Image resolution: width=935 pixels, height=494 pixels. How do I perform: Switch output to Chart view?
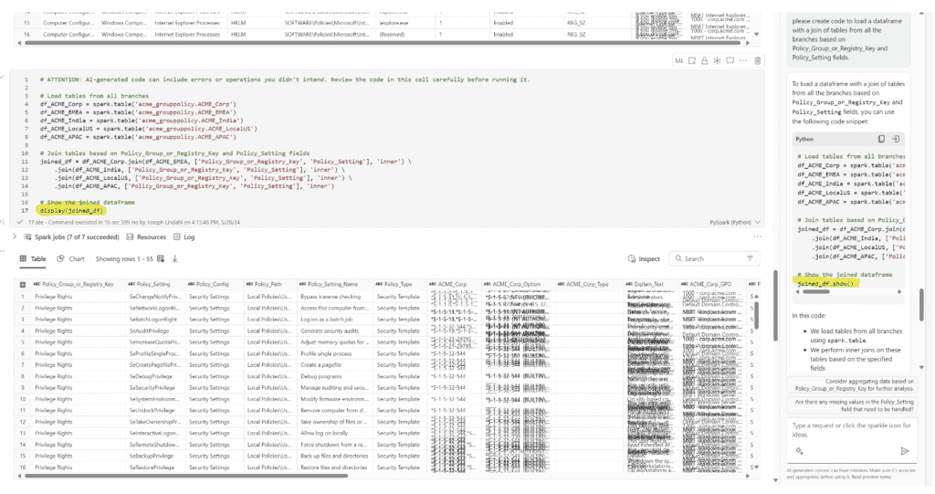pyautogui.click(x=70, y=259)
